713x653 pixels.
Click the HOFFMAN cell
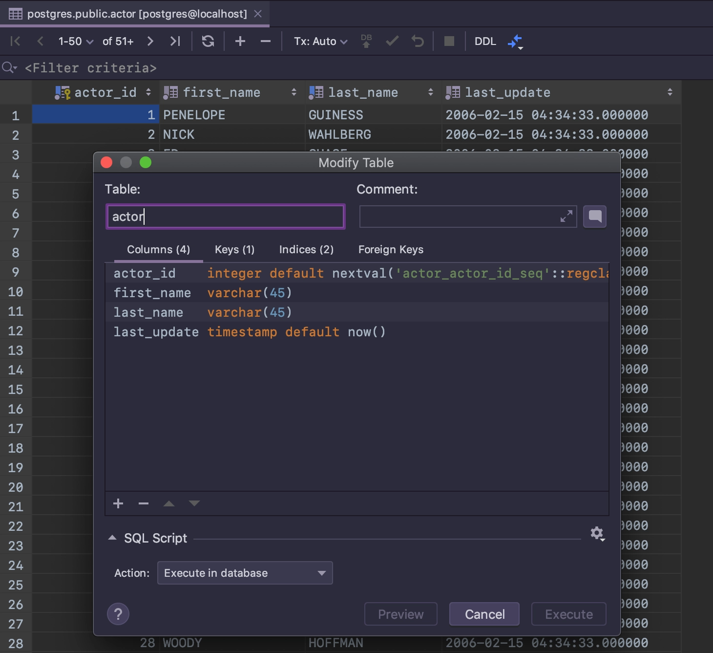pos(374,643)
